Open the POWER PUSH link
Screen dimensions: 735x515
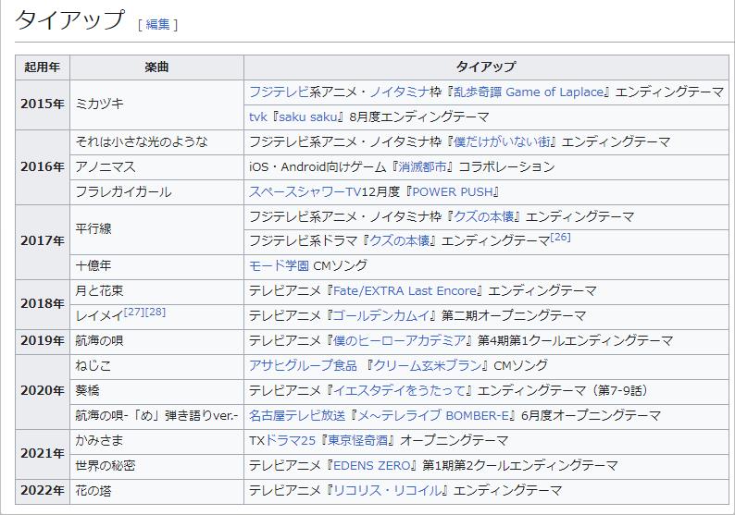coord(453,191)
